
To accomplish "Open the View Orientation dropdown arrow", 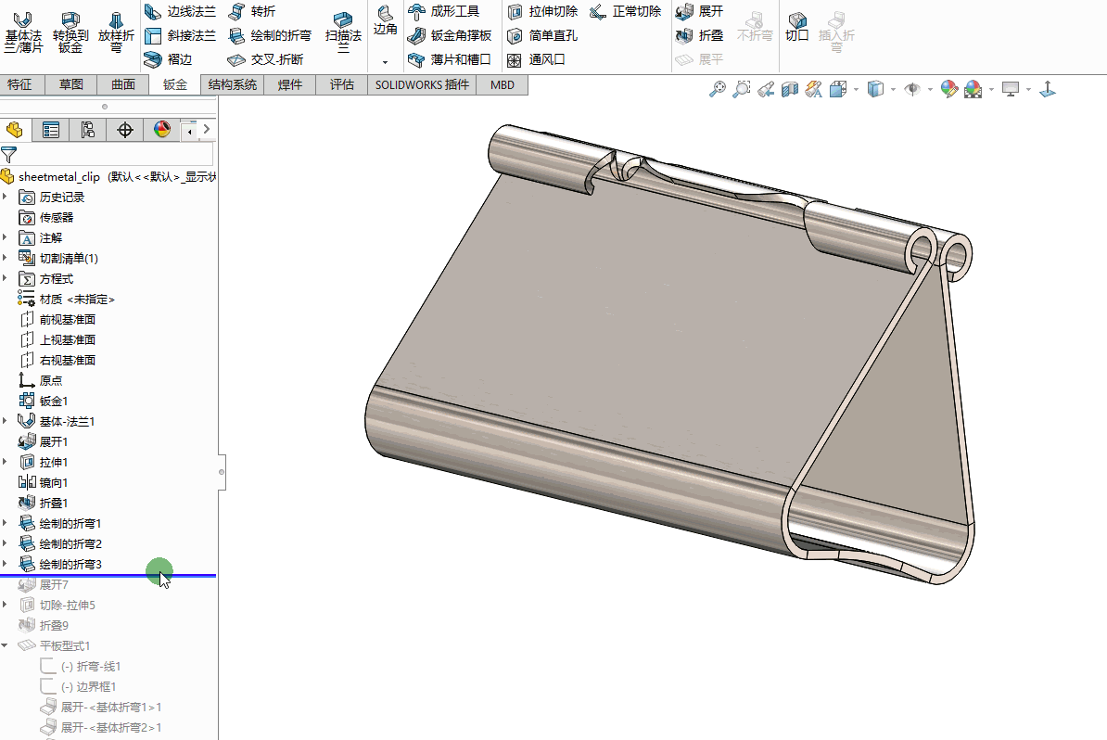I will pyautogui.click(x=856, y=90).
